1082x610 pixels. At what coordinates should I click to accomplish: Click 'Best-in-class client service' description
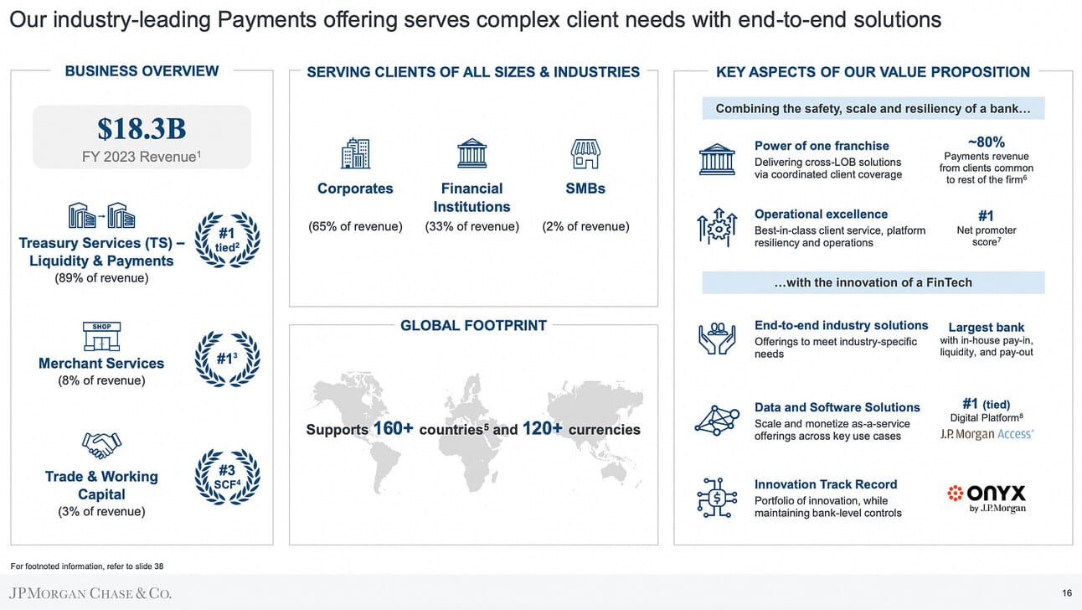click(840, 236)
